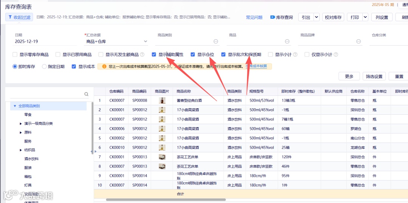Expand 演示一级商品分类 tree node

point(21,124)
